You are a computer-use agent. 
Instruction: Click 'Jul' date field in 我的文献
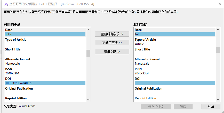tap(175, 34)
